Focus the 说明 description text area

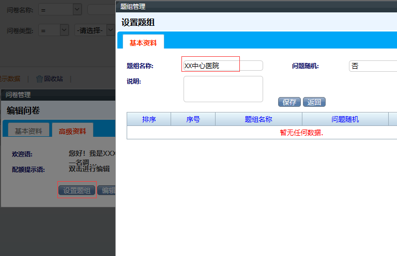223,89
